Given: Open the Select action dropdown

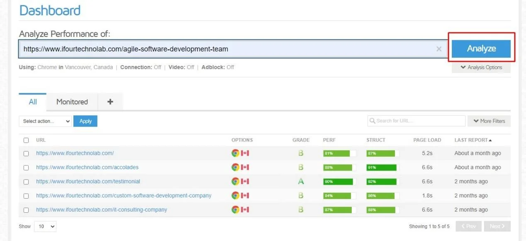Looking at the screenshot, I should (x=45, y=121).
